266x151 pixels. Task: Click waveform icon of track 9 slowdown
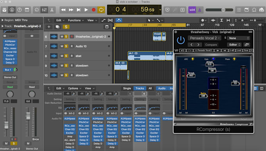click(54, 65)
